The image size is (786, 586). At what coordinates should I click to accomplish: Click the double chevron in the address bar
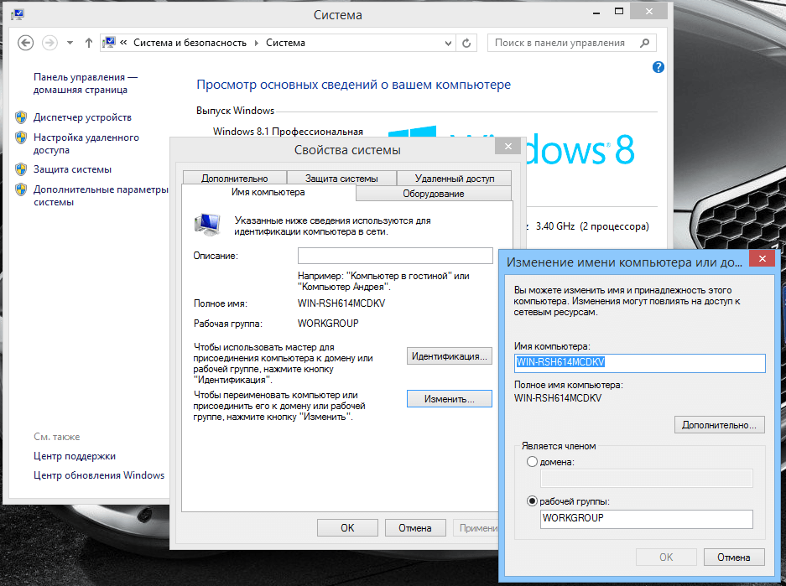123,43
